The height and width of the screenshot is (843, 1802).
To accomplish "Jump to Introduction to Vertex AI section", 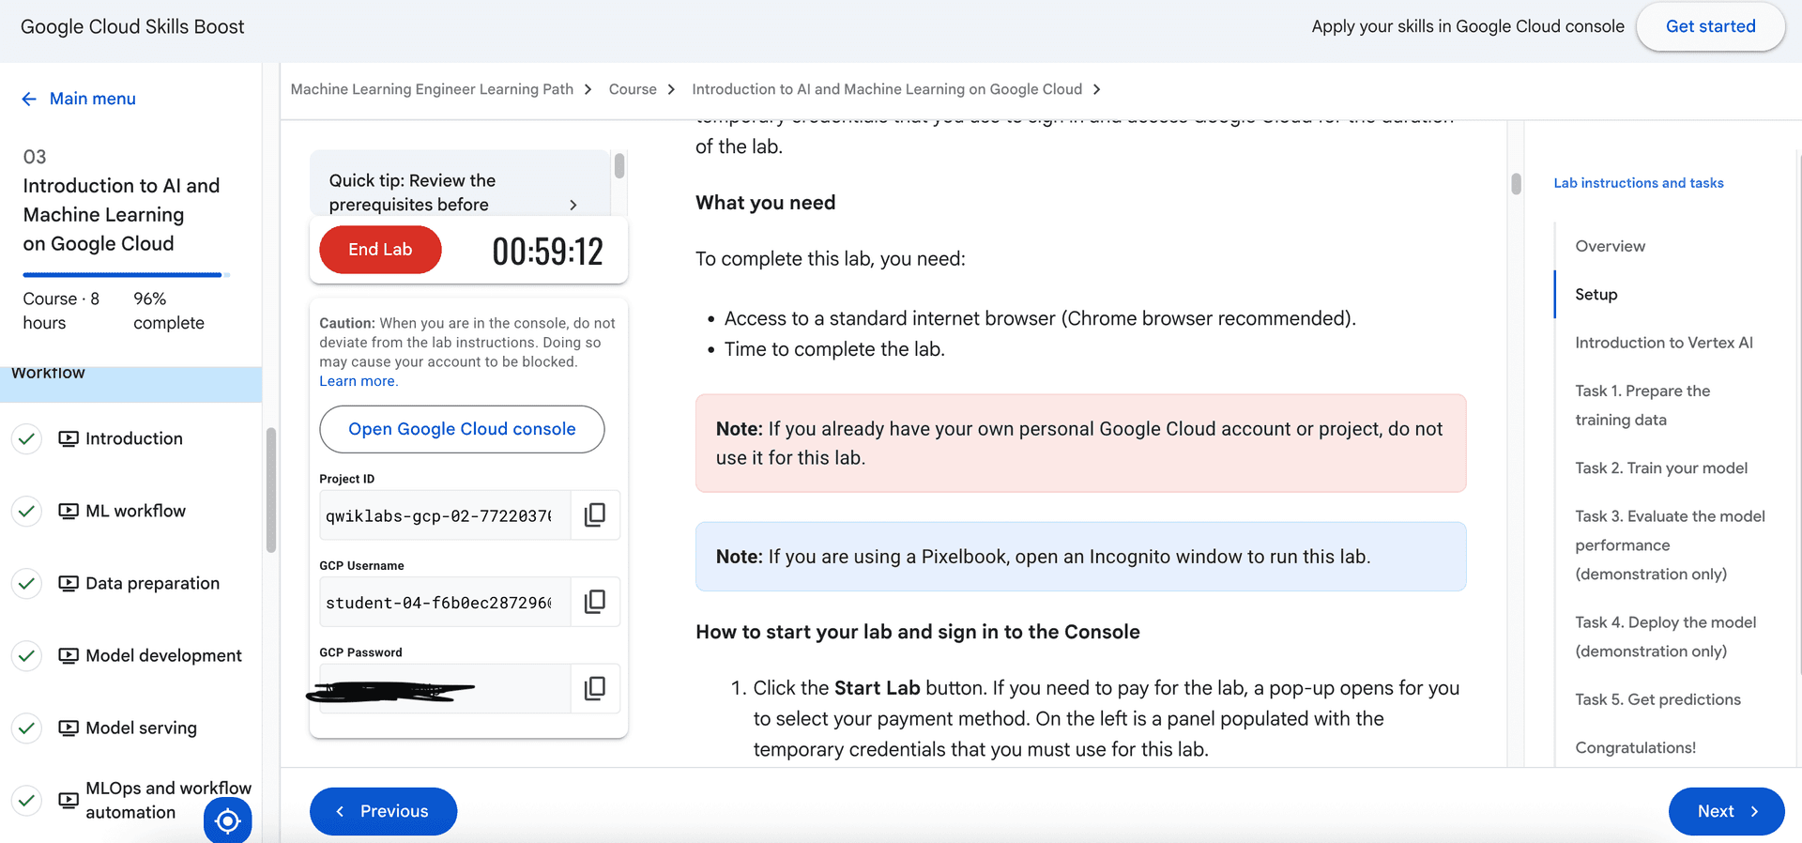I will point(1664,343).
